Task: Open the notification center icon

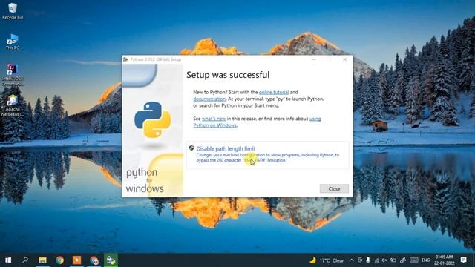Action: (x=463, y=260)
